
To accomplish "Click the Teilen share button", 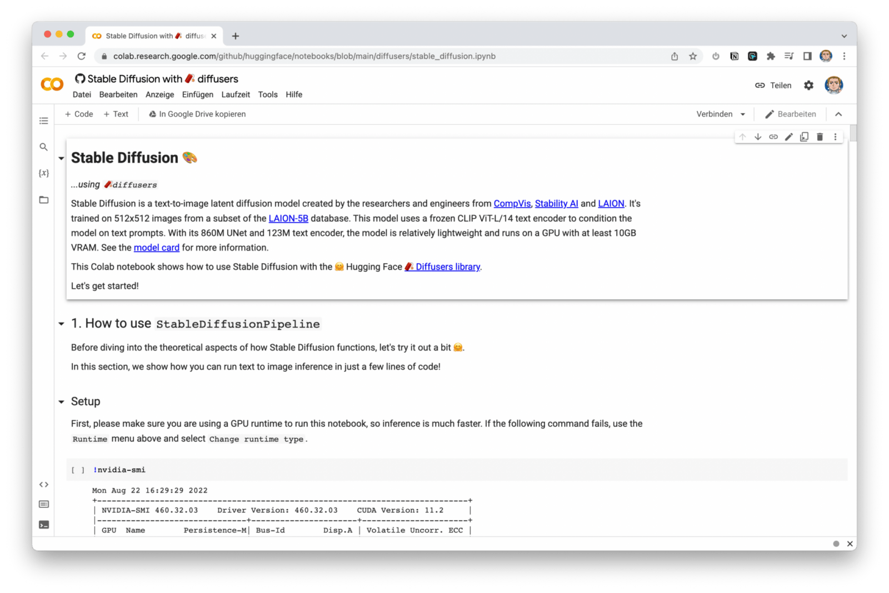I will pos(773,86).
